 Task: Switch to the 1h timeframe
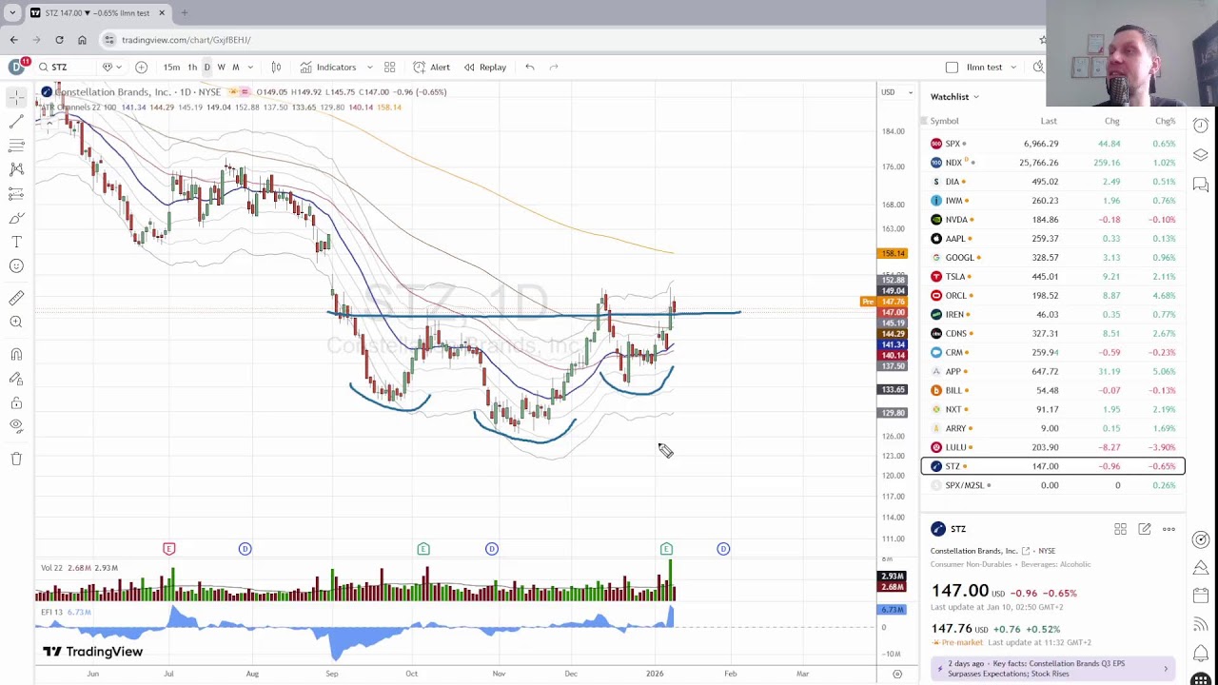pos(192,67)
